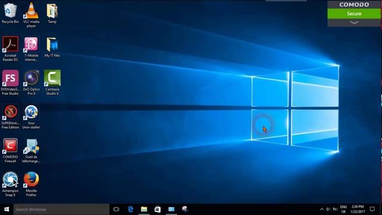Image resolution: width=382 pixels, height=215 pixels.
Task: Click the COMODO widget title
Action: pos(354,5)
